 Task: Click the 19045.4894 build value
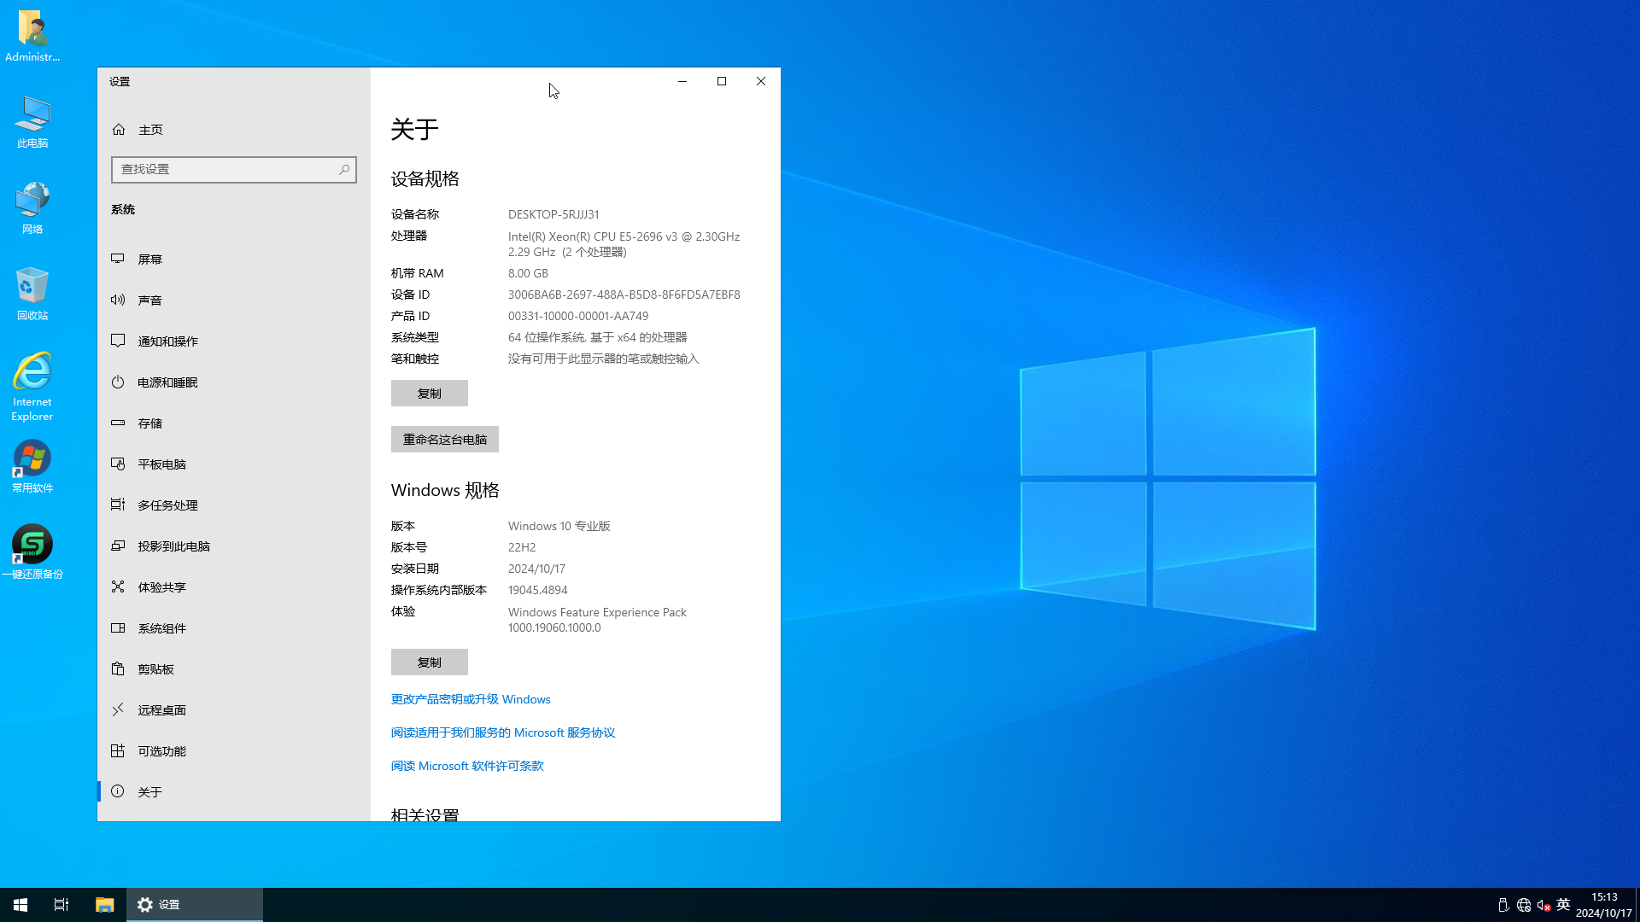[538, 590]
